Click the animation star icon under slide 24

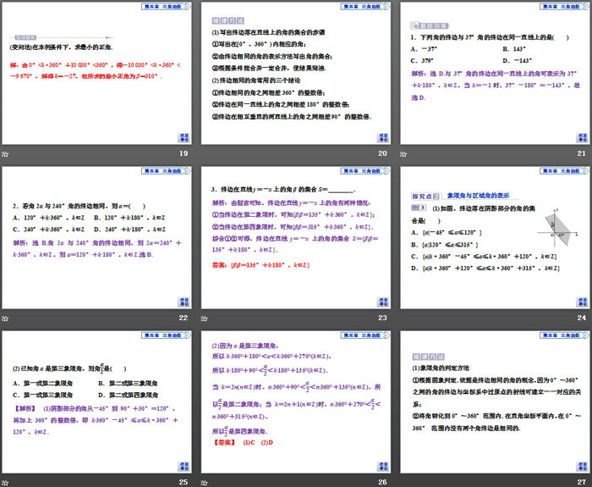[404, 318]
